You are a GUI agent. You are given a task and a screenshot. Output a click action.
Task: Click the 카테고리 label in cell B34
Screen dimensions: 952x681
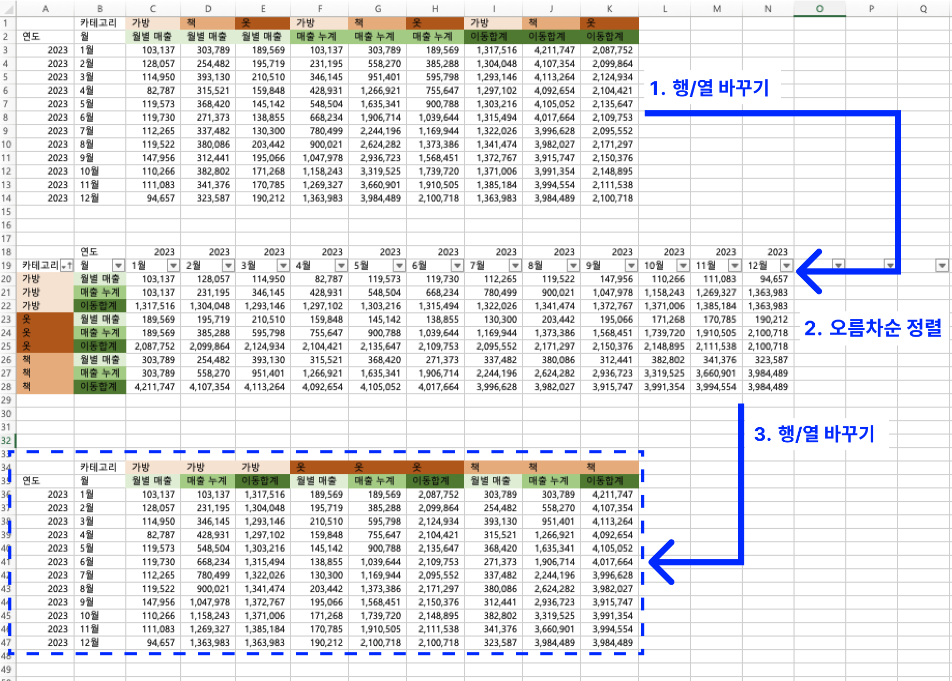coord(100,468)
